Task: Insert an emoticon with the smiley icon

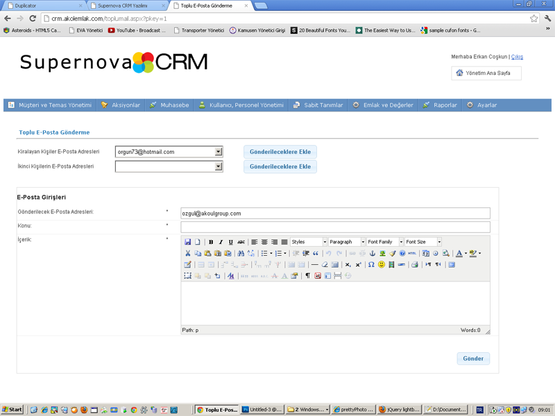Action: 381,265
